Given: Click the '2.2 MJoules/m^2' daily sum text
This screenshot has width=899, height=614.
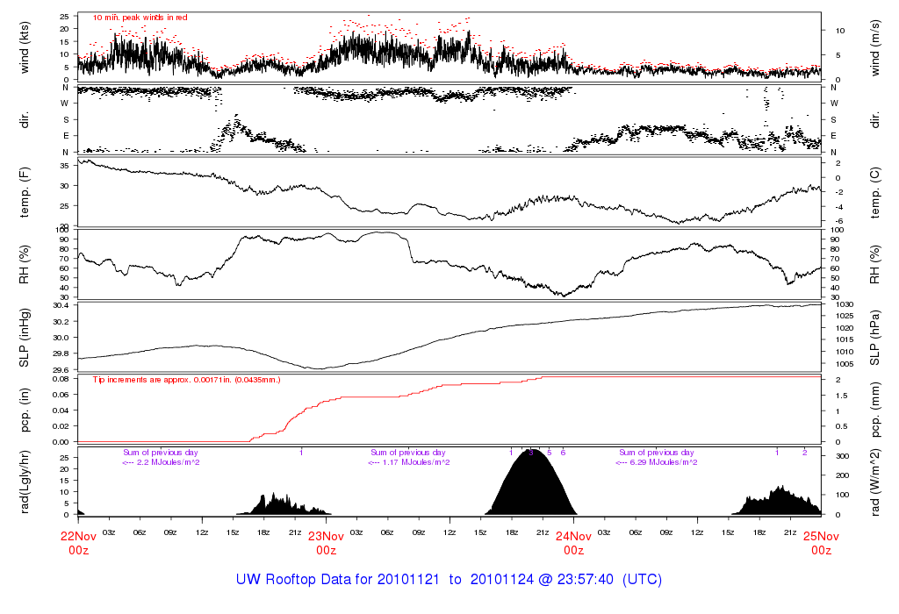Looking at the screenshot, I should 168,462.
